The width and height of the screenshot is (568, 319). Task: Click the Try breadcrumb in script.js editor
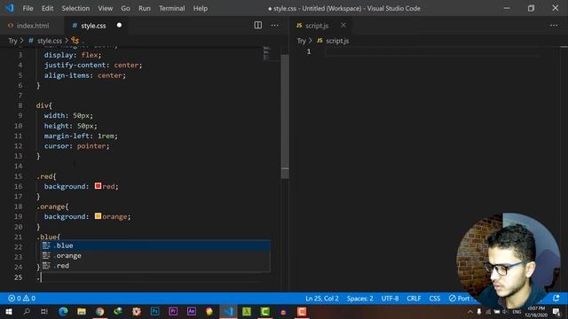(302, 41)
